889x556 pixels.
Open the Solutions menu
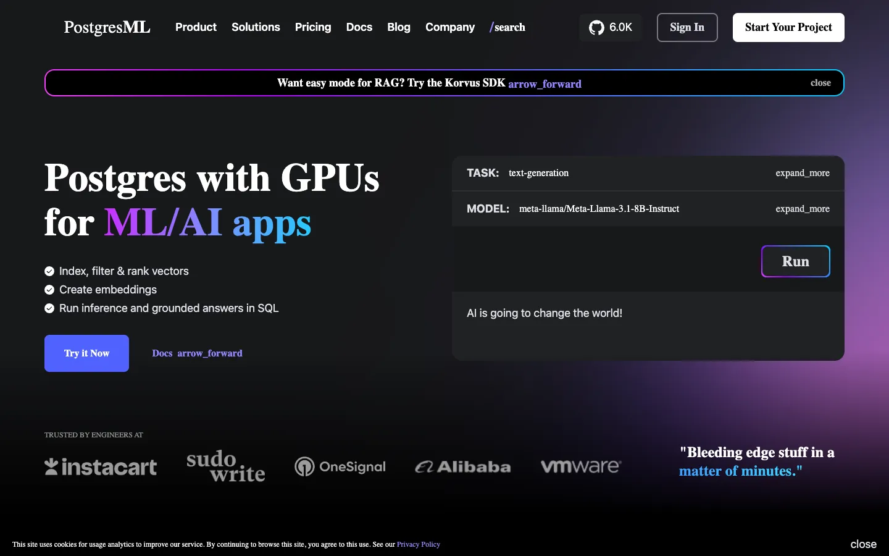tap(256, 27)
